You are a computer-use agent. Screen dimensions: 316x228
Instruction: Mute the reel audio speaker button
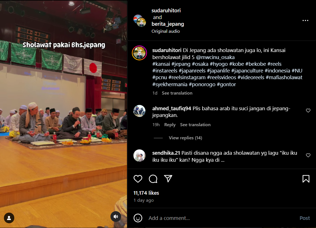116,217
